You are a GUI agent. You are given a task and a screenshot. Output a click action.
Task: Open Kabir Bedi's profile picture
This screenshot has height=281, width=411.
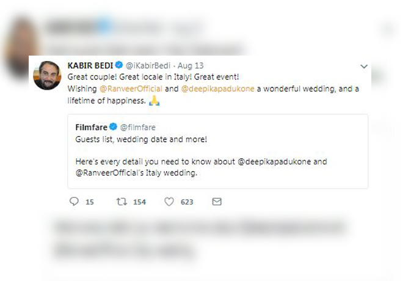pyautogui.click(x=47, y=75)
